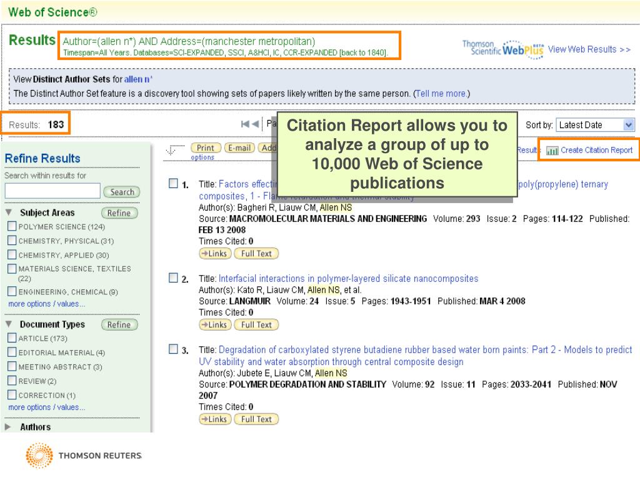
Task: Click Links button under result 2
Action: coord(215,325)
